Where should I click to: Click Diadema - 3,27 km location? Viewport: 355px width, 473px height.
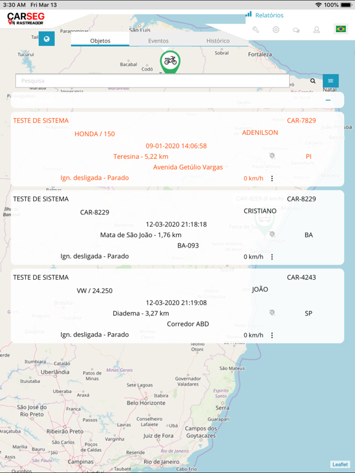point(141,313)
